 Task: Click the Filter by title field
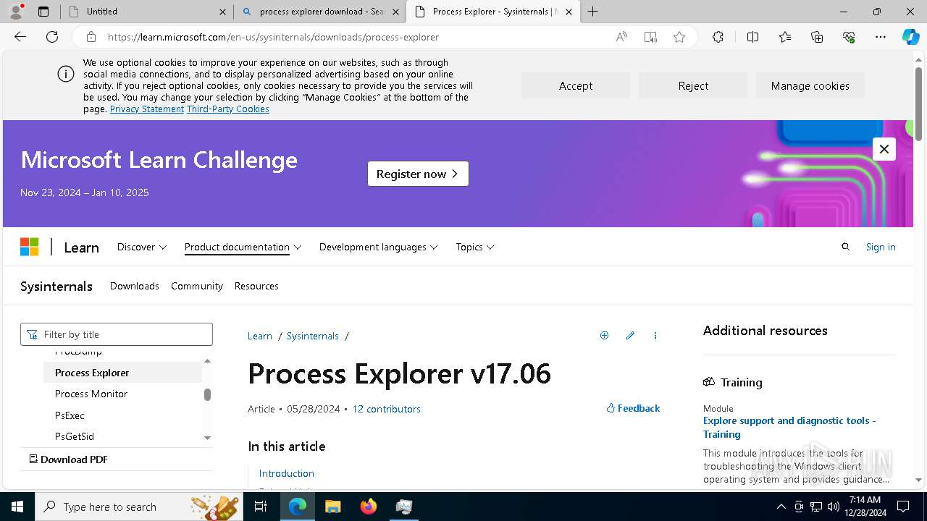[117, 334]
